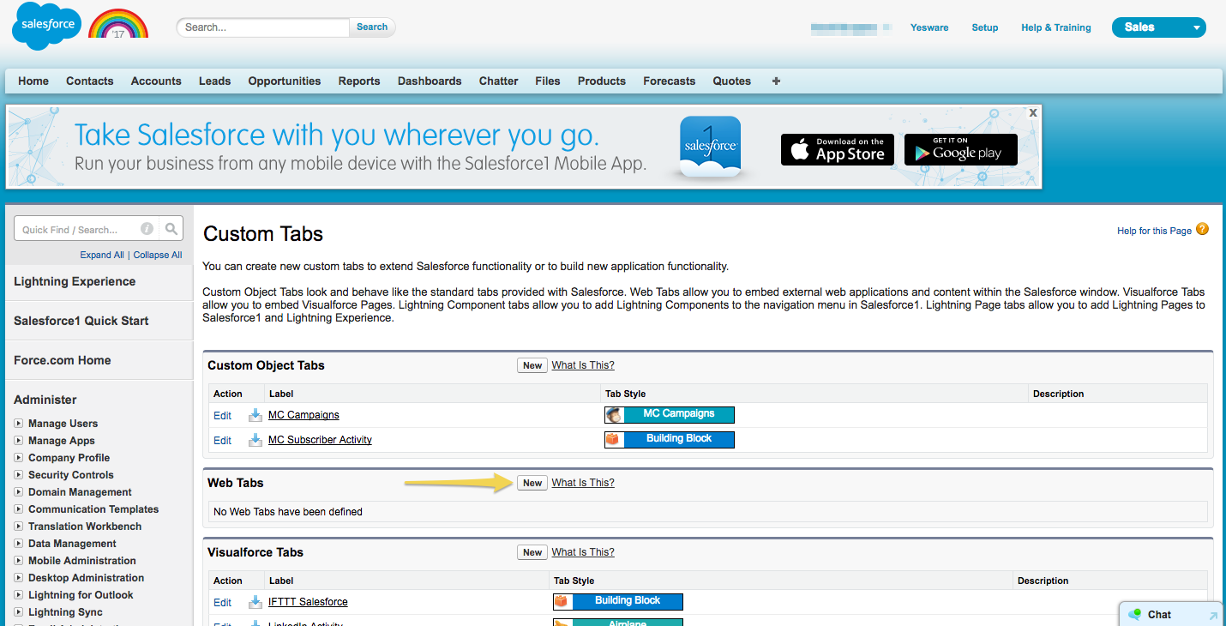Expand Communication Templates section
The image size is (1226, 626).
click(19, 509)
